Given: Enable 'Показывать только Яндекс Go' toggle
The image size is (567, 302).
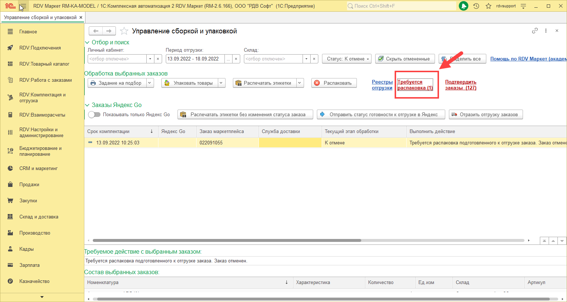Looking at the screenshot, I should coord(94,114).
